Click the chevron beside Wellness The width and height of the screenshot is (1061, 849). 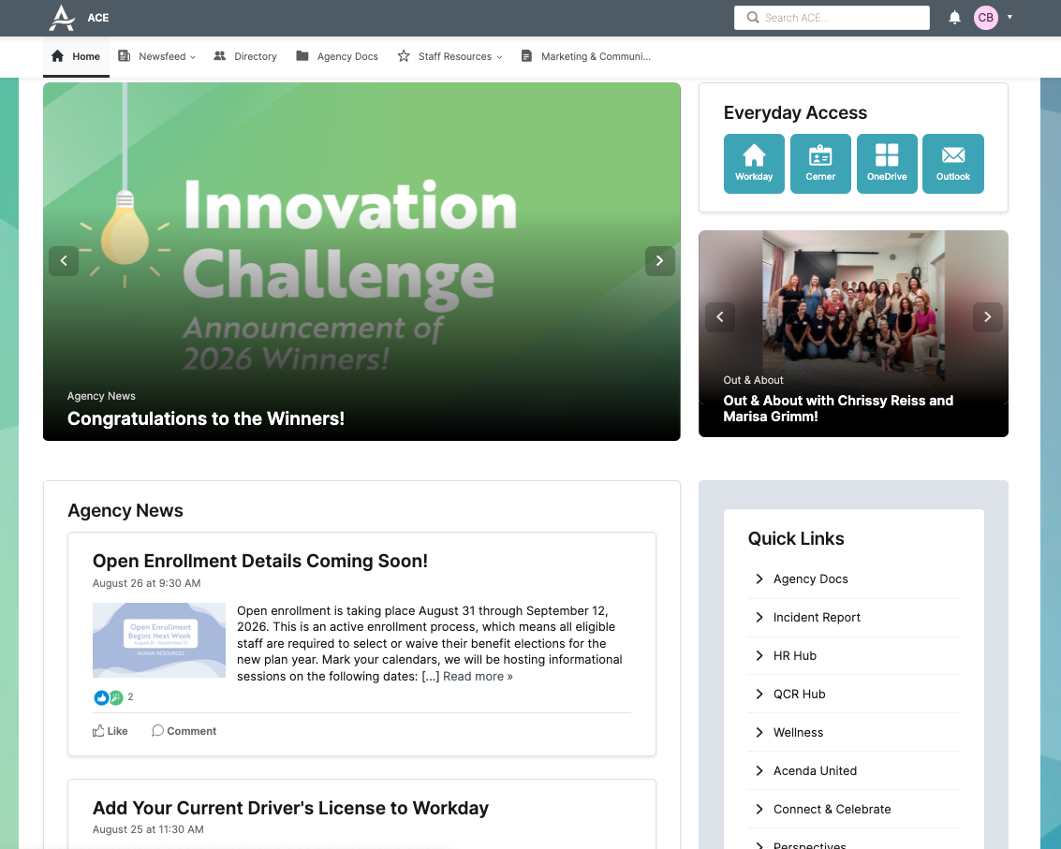[759, 733]
